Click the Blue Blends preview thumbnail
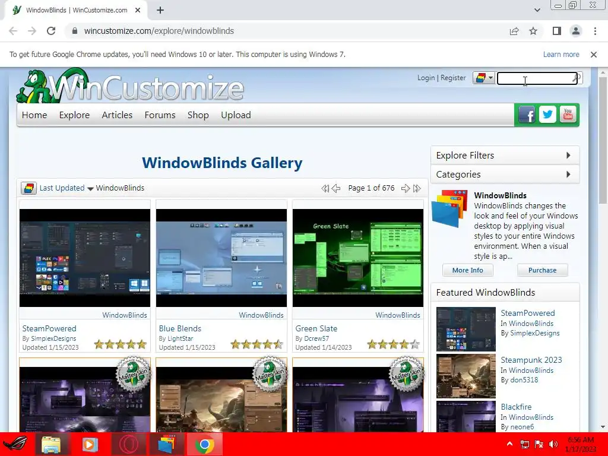 click(x=221, y=258)
